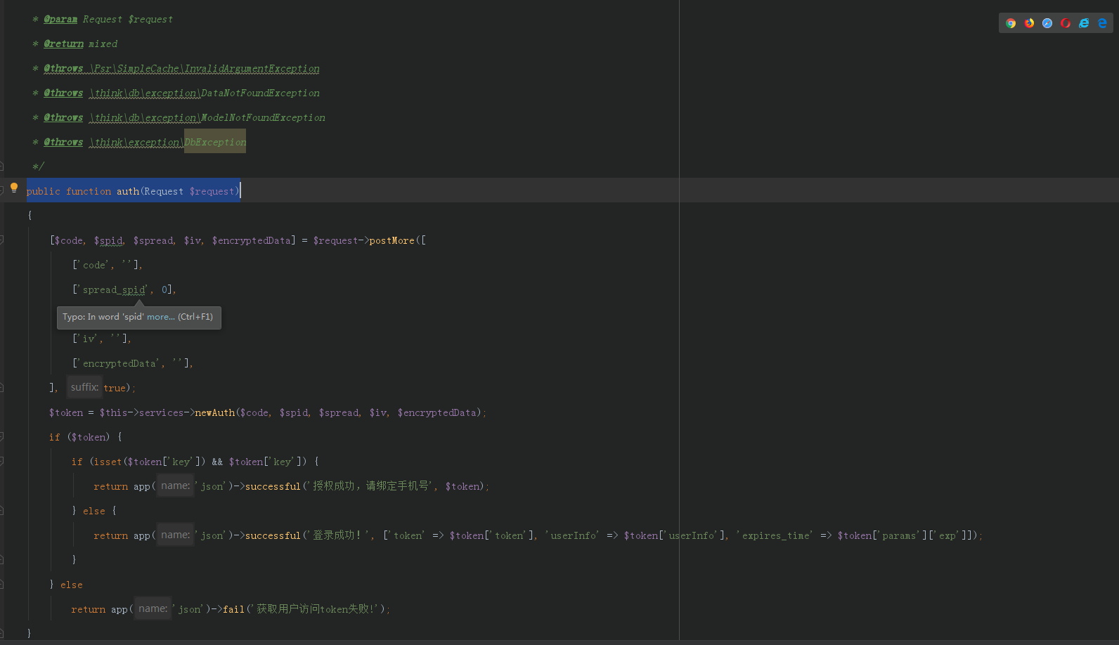1119x645 pixels.
Task: Click 'successful' on the 授权成功 line
Action: pos(273,486)
